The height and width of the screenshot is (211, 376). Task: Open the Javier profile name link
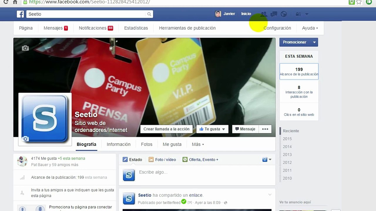pyautogui.click(x=229, y=14)
